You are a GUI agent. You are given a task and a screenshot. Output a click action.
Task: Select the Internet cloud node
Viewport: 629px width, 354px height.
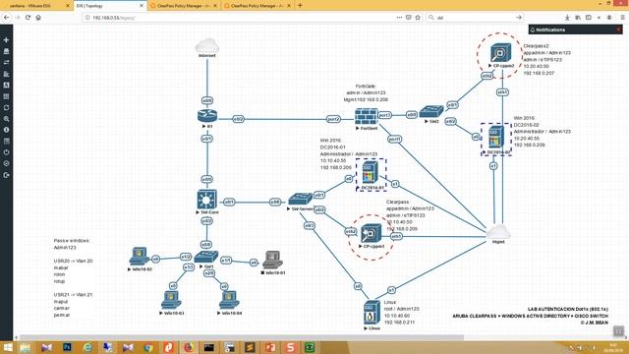pyautogui.click(x=207, y=45)
